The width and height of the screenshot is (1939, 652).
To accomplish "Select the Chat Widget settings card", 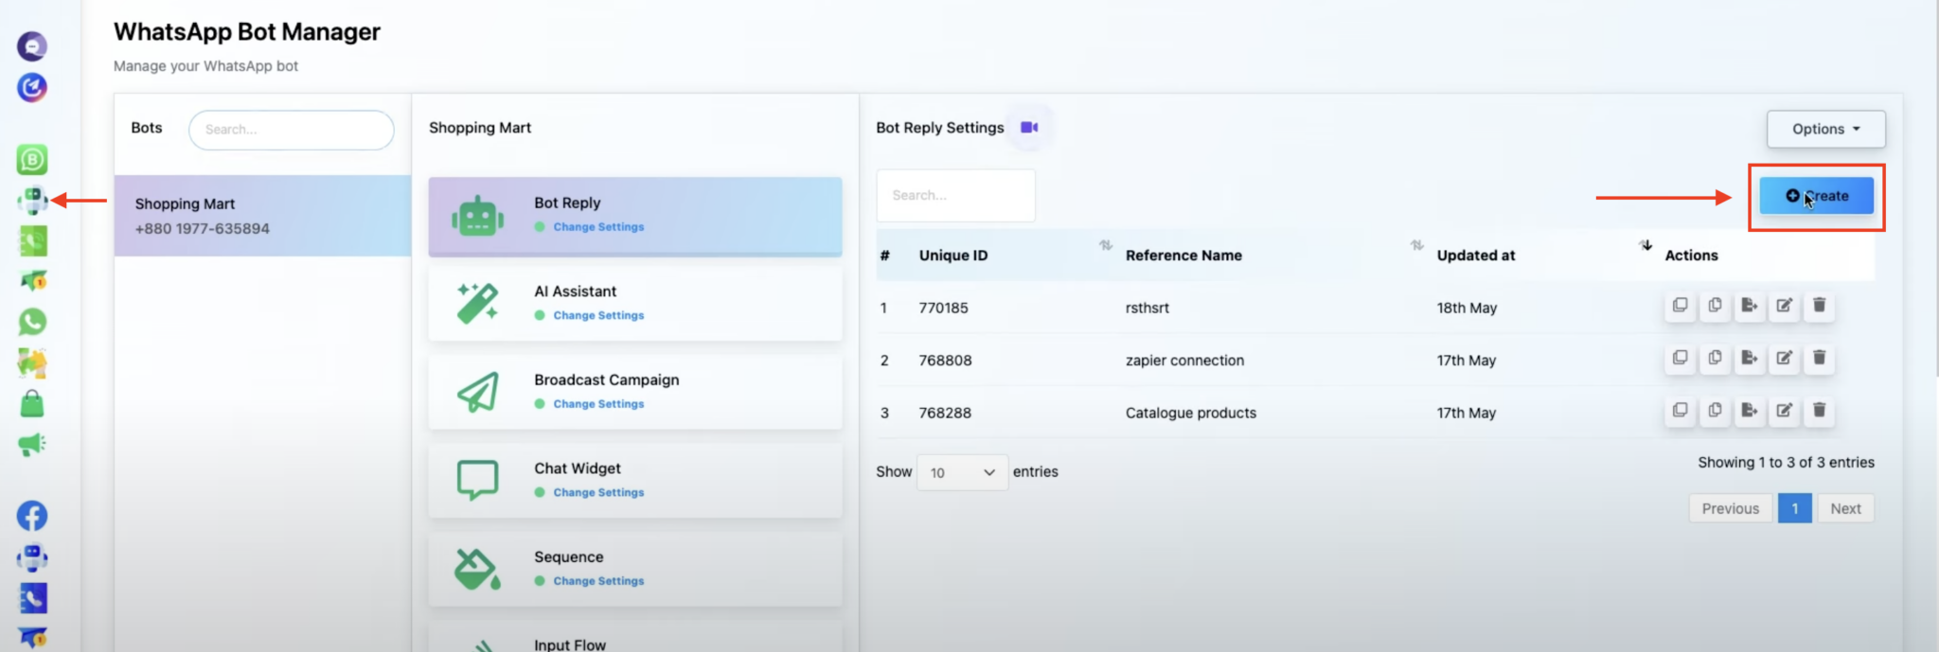I will point(635,480).
